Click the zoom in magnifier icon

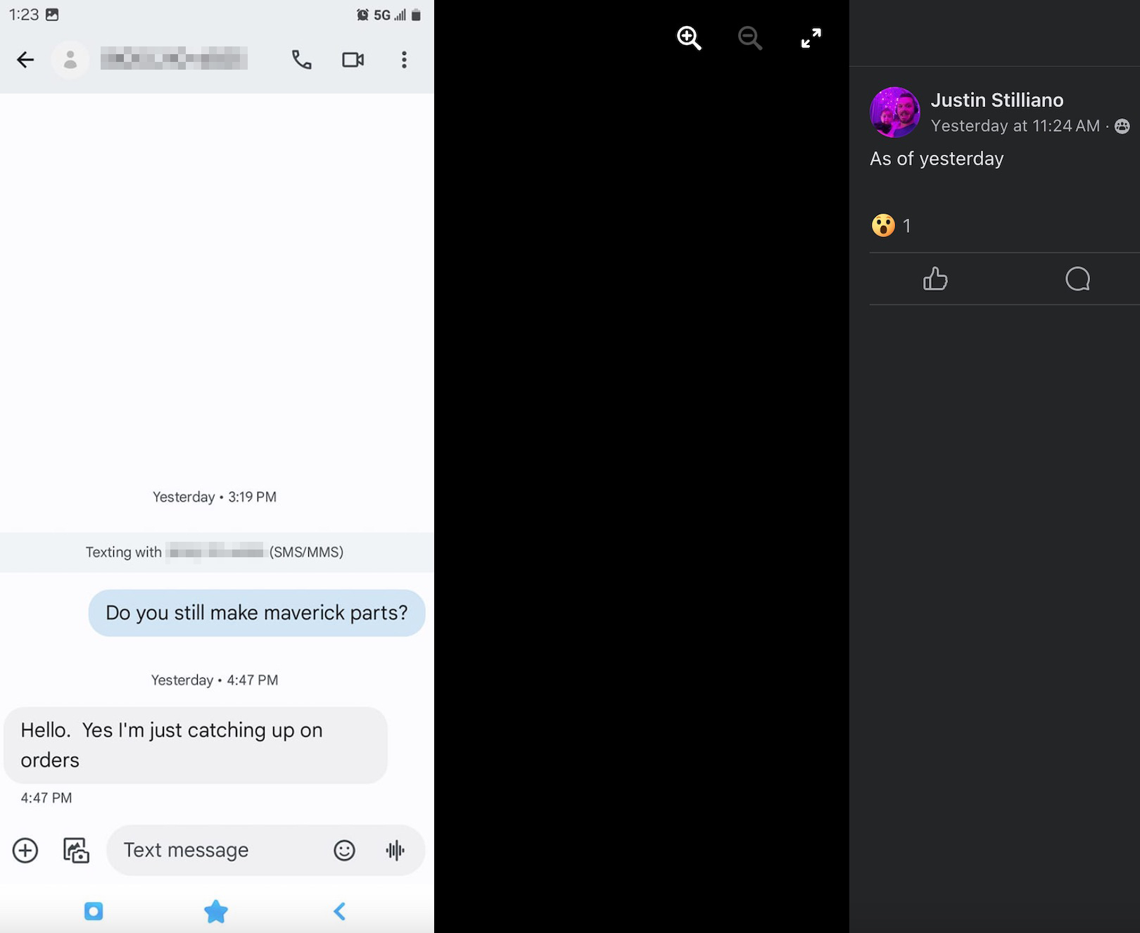coord(689,38)
